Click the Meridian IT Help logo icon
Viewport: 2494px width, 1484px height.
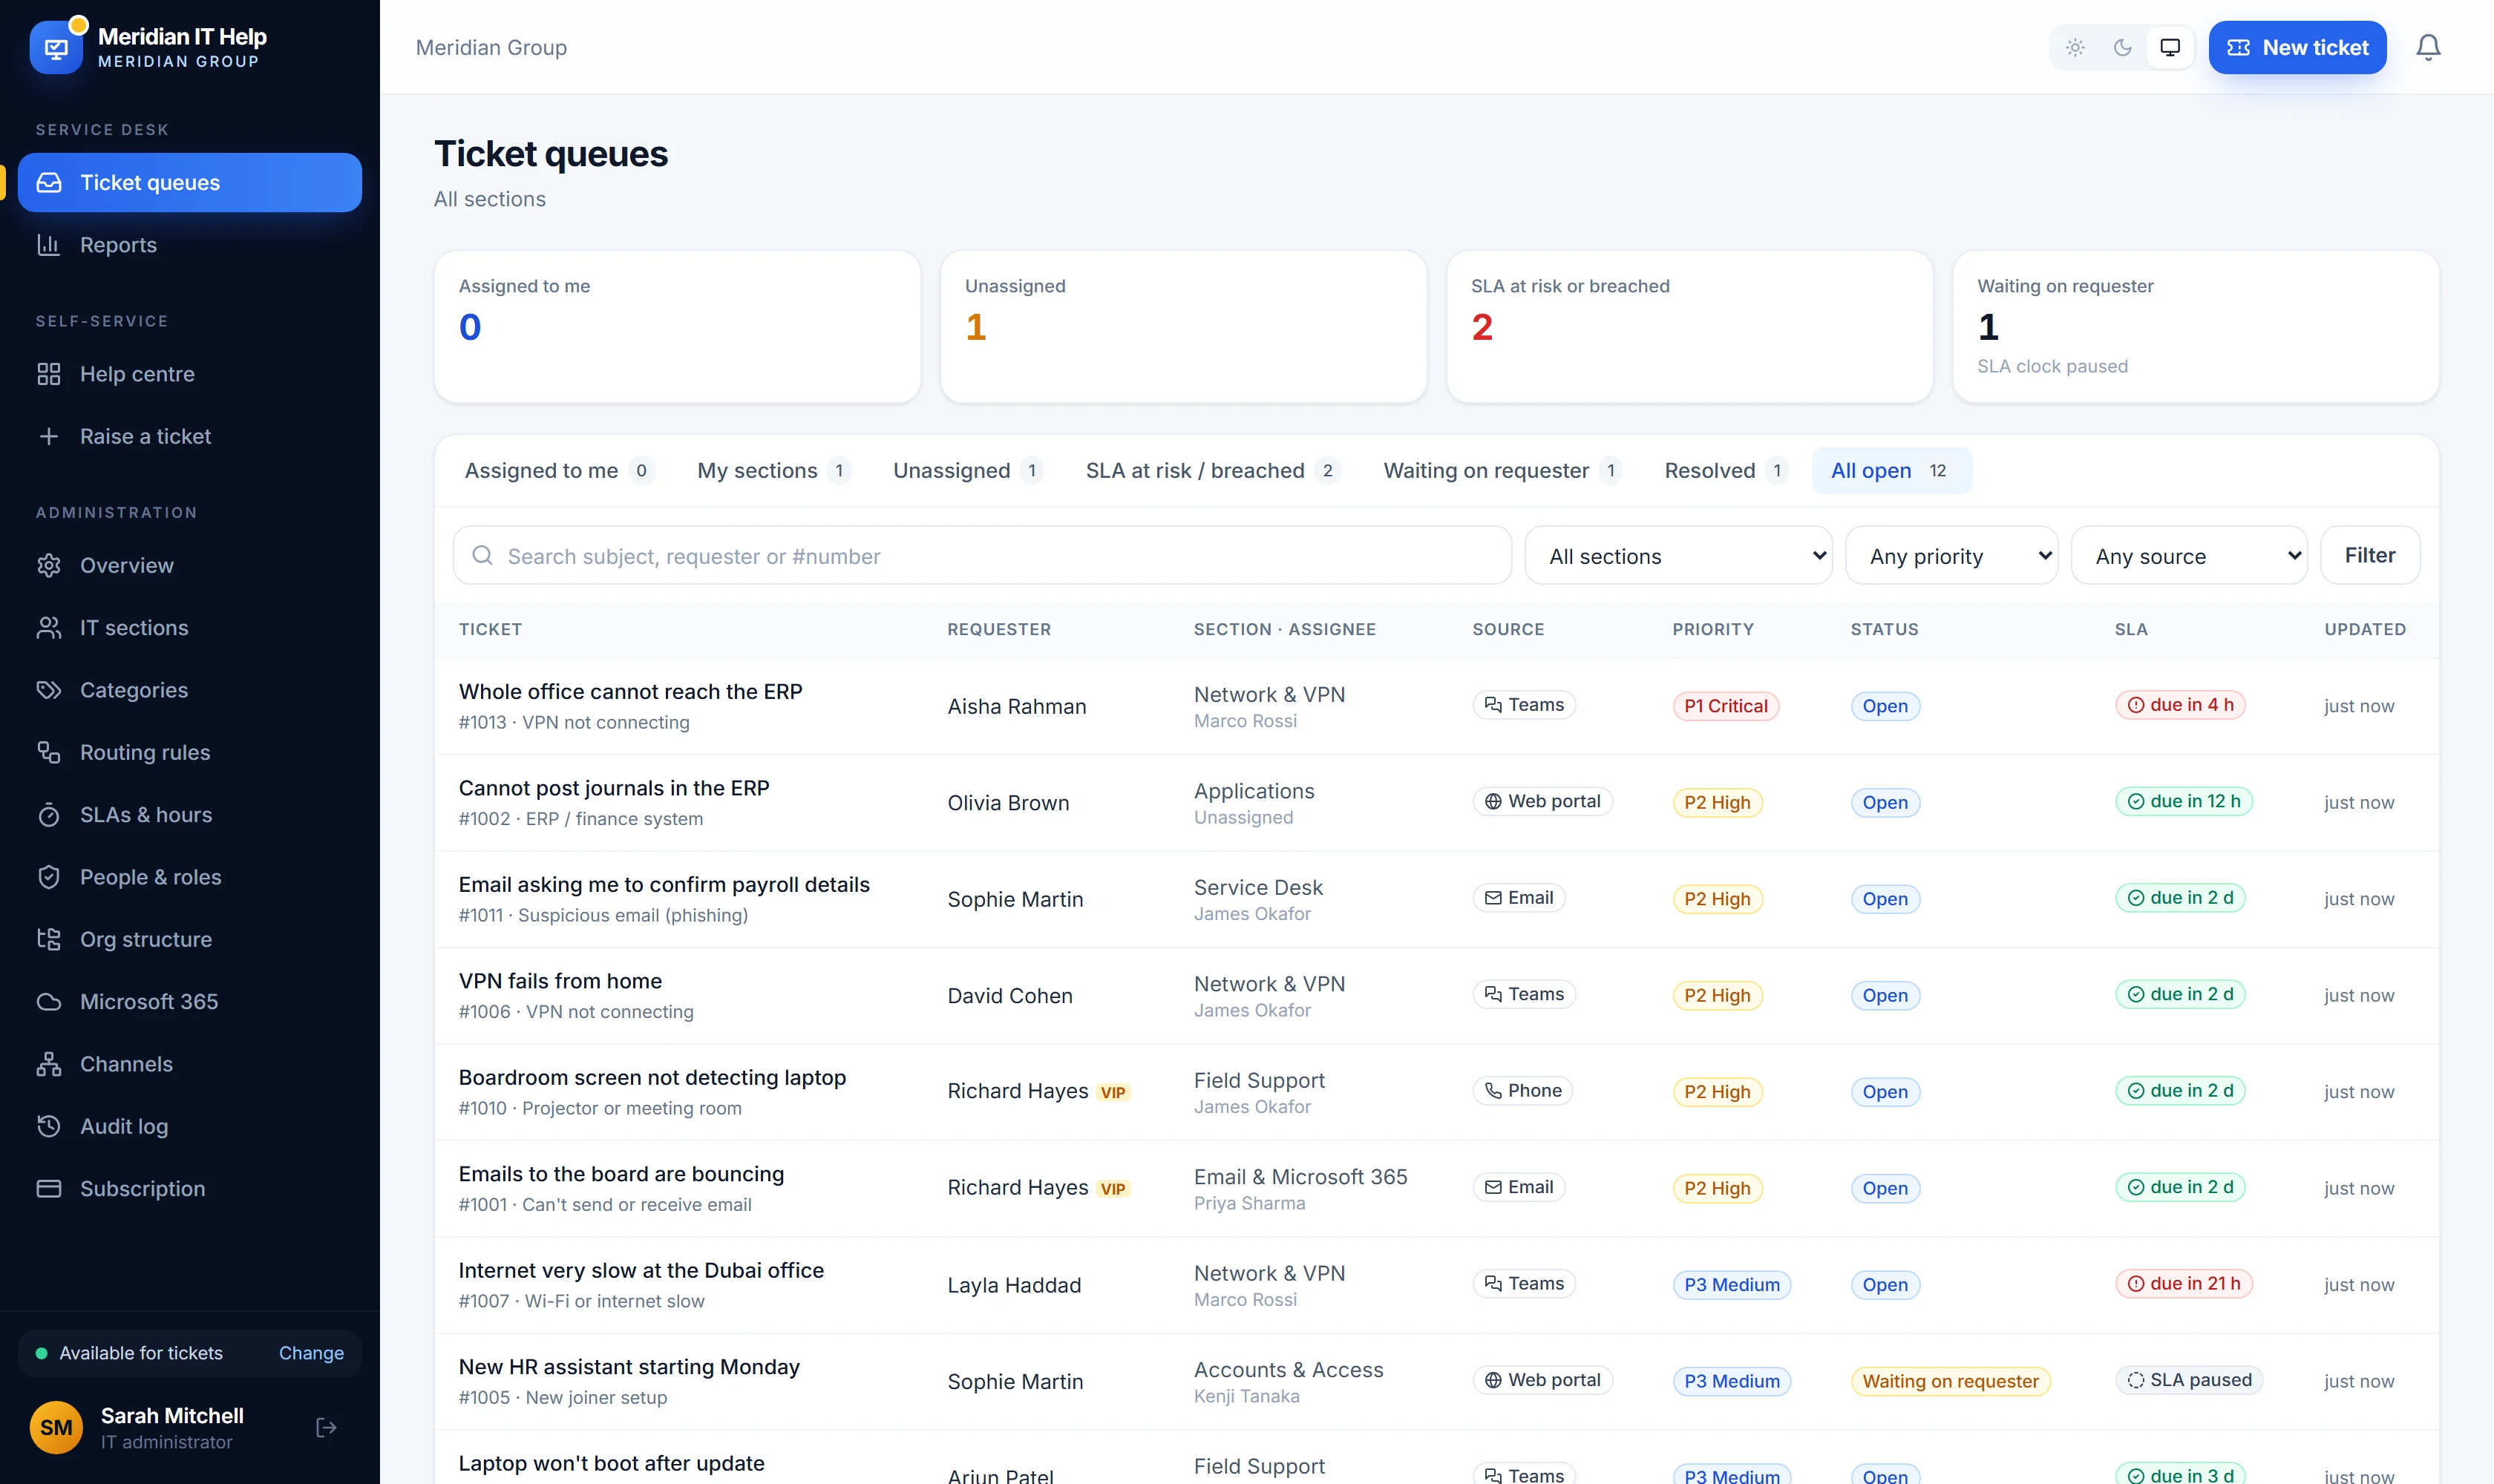(56, 47)
